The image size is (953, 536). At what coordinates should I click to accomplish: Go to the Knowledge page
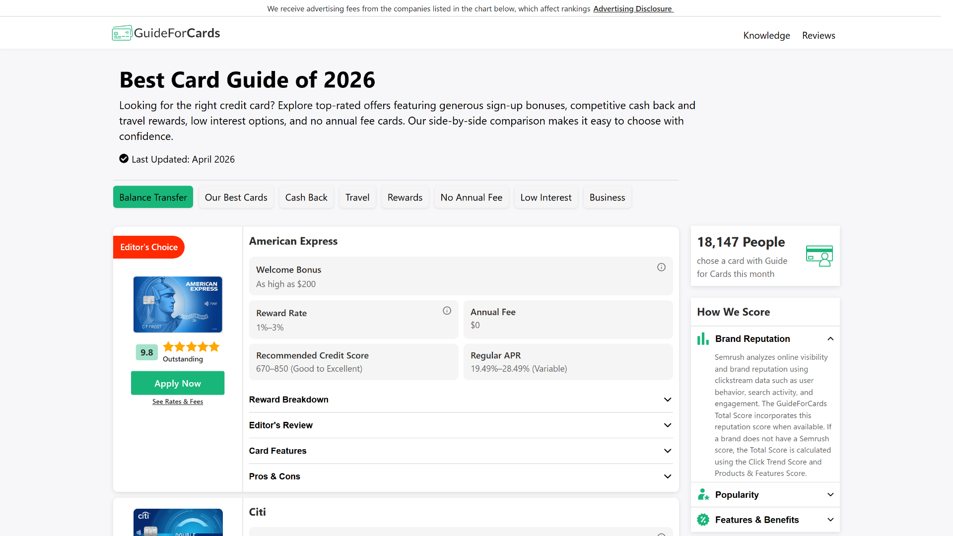(x=766, y=35)
